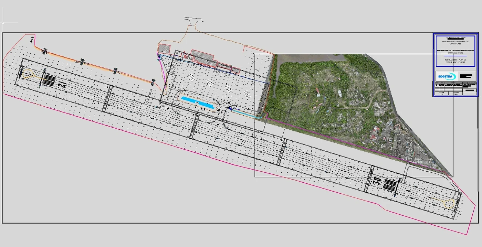Select the 'RECOLEMENT : PLAN DE VOIRIE NIVELLEMENT' text
The height and width of the screenshot is (247, 482).
455,61
